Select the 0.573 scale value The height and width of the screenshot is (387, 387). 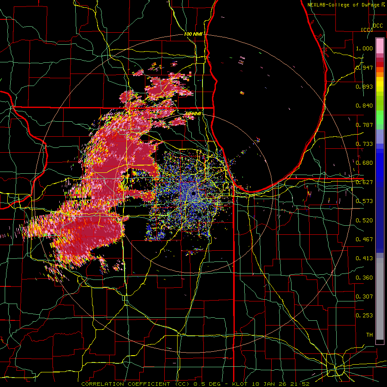364,201
